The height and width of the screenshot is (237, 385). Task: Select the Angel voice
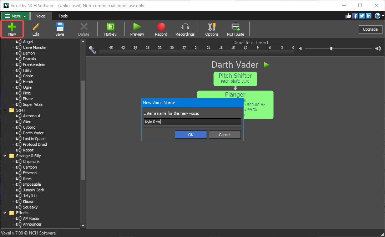27,42
